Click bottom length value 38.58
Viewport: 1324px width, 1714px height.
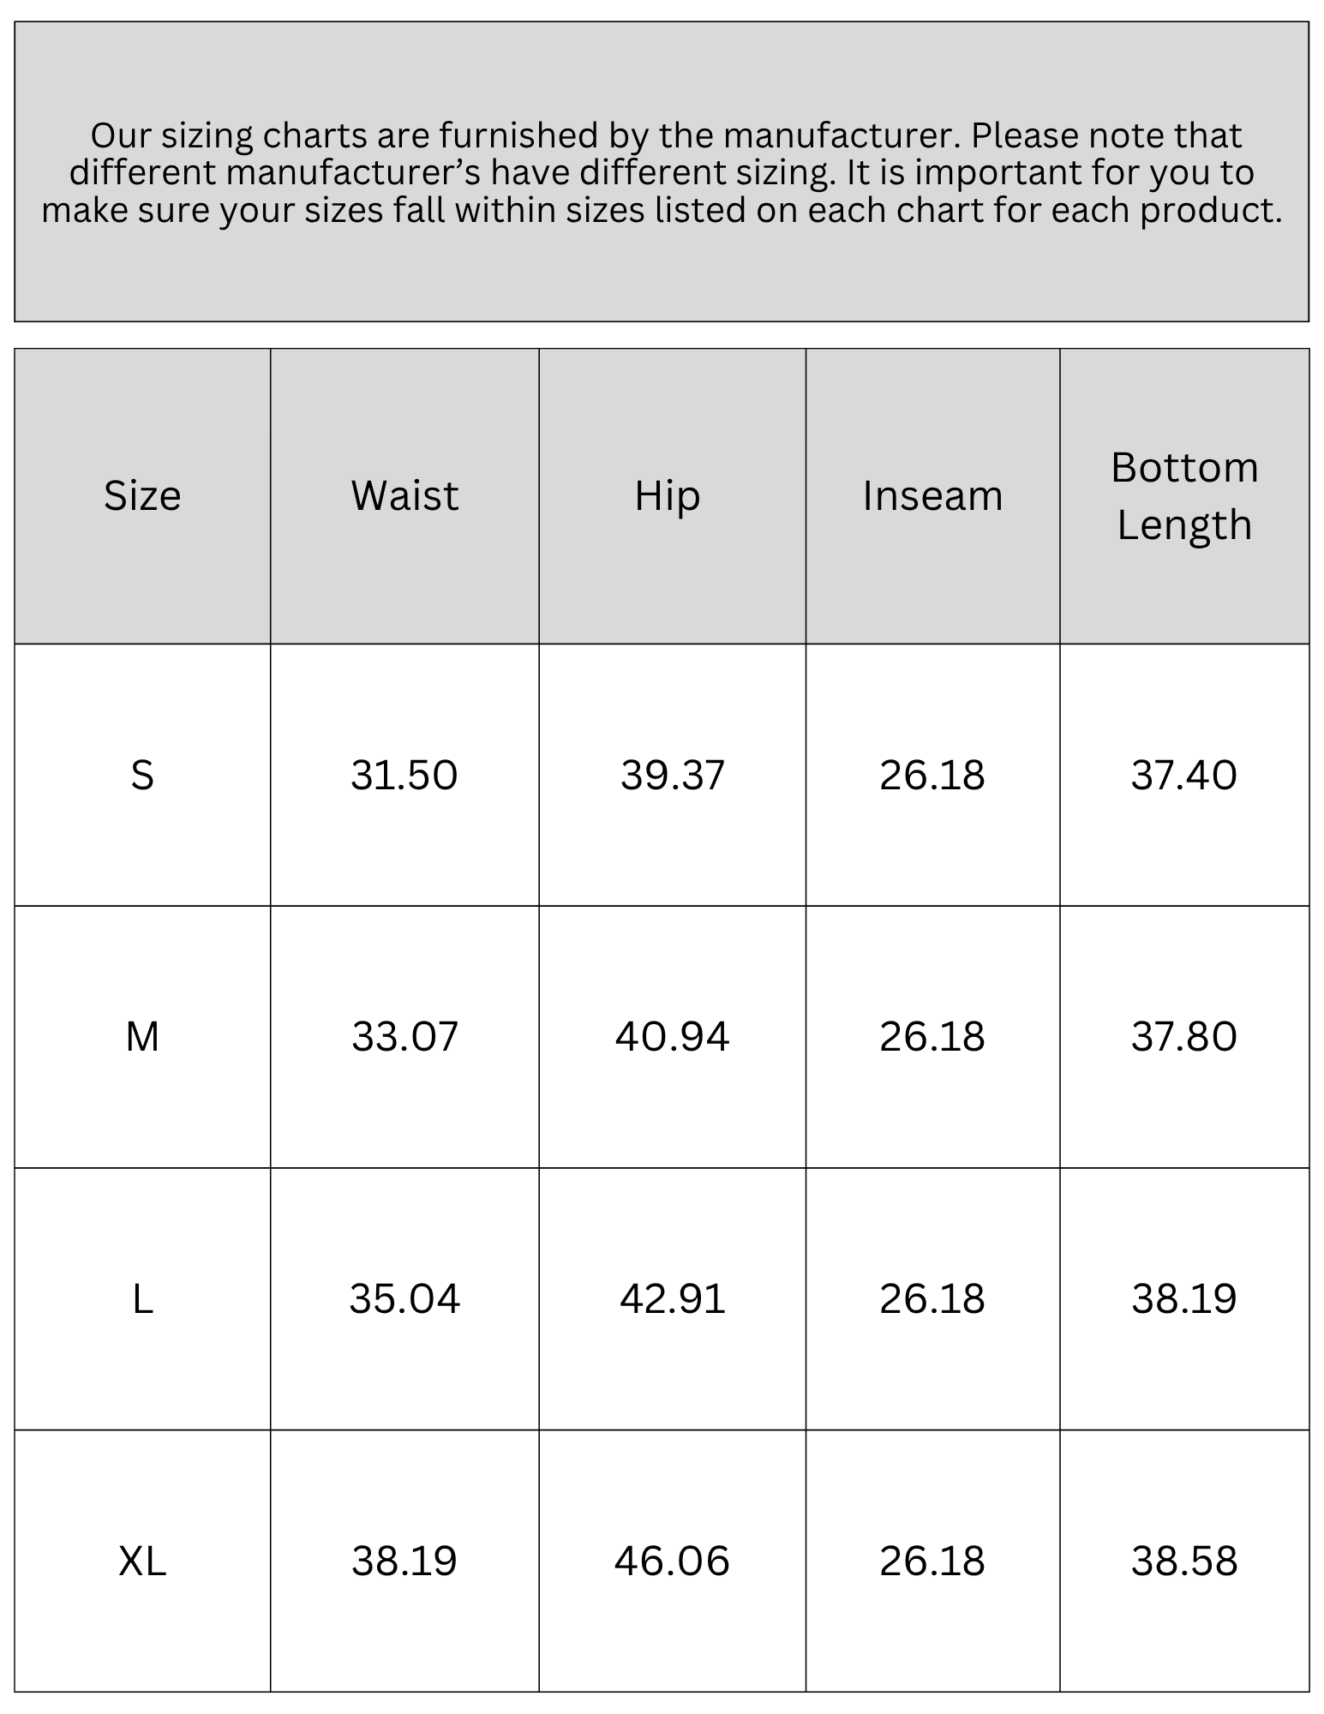click(1184, 1561)
